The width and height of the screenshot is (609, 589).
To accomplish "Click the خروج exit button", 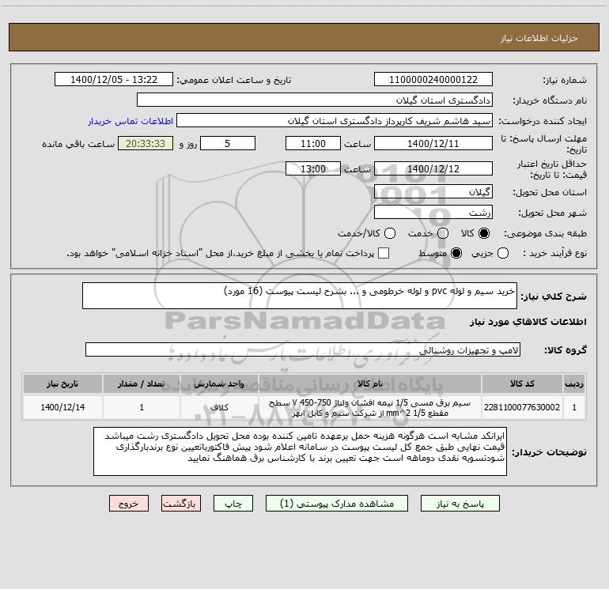I will (x=129, y=504).
